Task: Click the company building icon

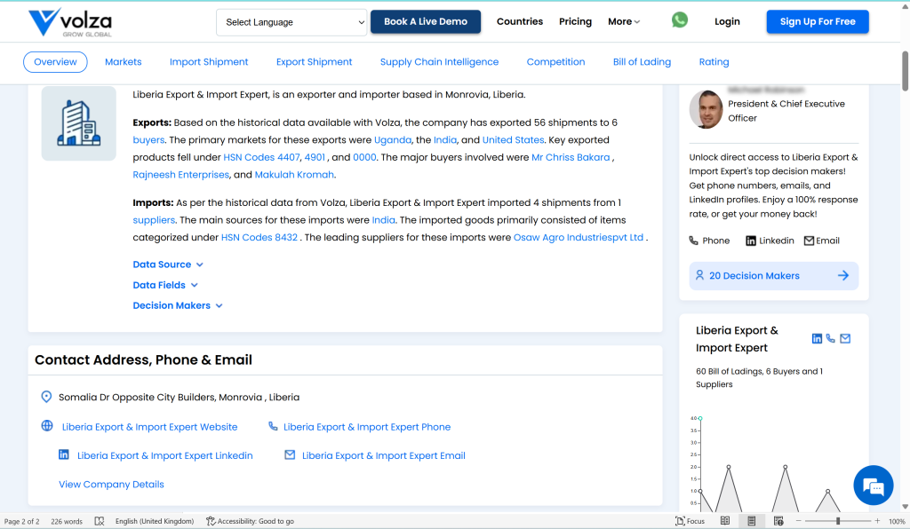Action: coord(78,123)
